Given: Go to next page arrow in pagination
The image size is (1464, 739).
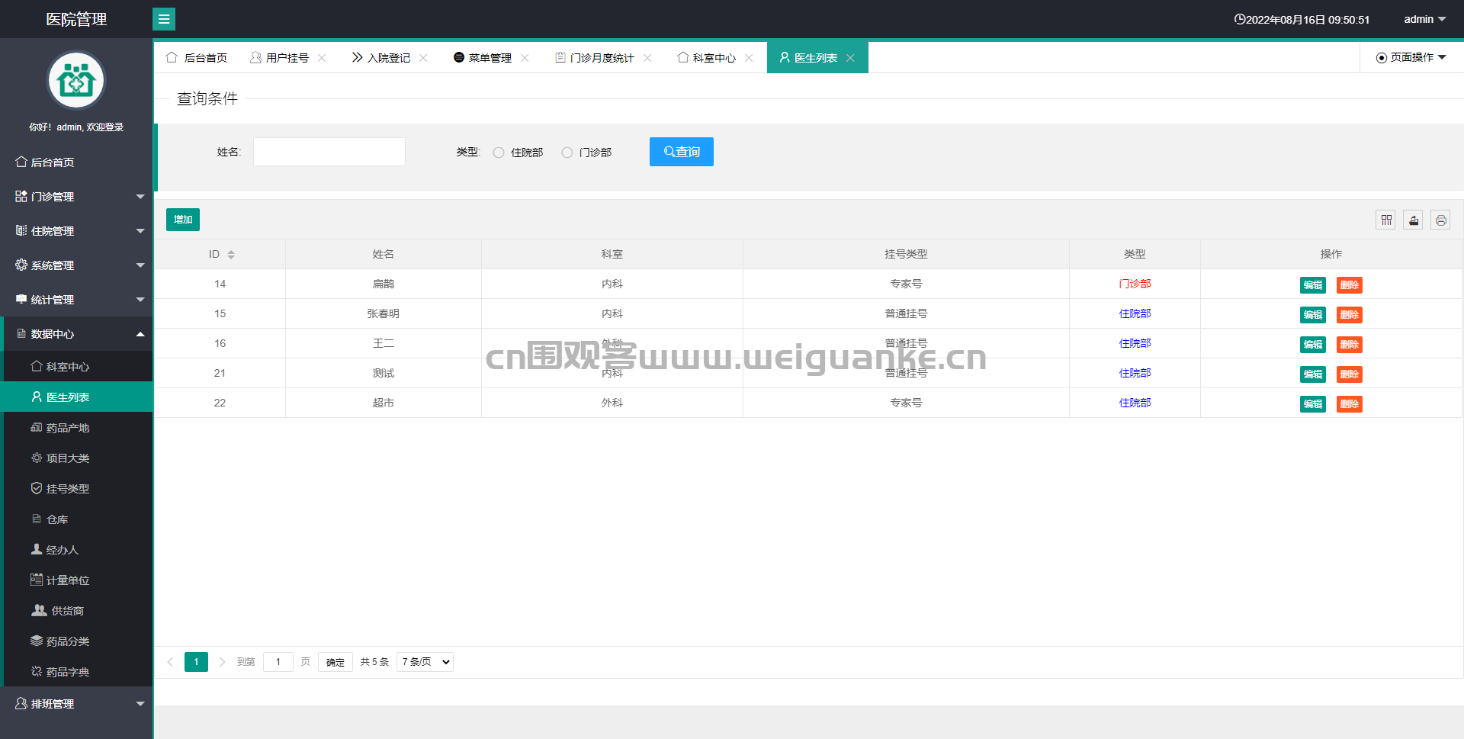Looking at the screenshot, I should pos(222,662).
